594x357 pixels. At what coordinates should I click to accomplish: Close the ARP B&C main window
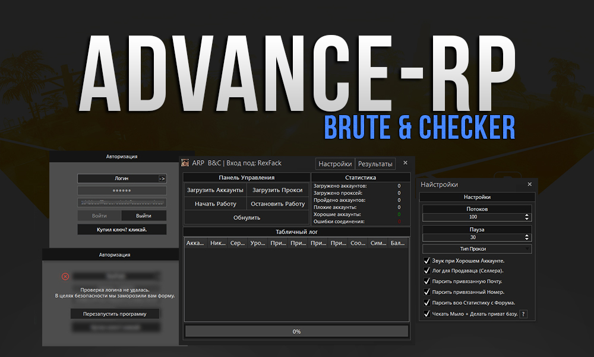point(405,163)
